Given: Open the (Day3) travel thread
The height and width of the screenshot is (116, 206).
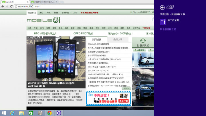Looking at the screenshot, I should pyautogui.click(x=104, y=59).
